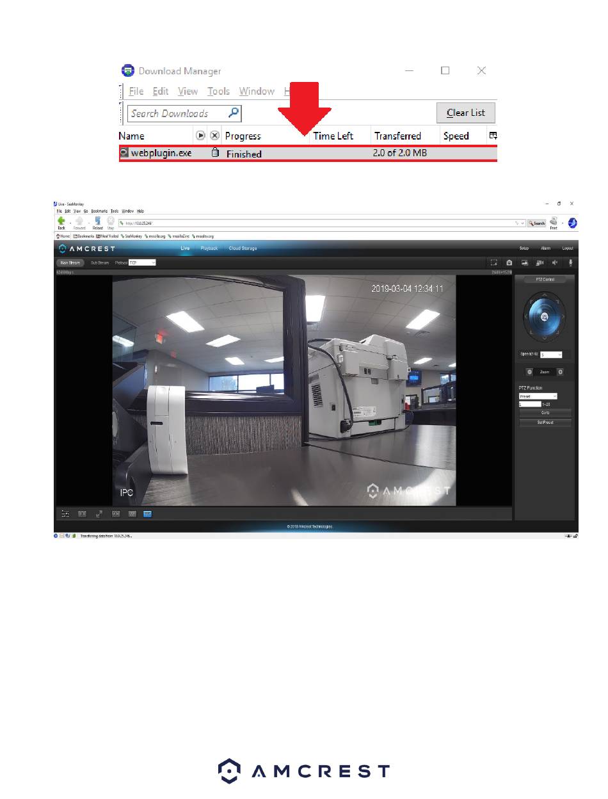Click the Set Preset button
Image resolution: width=608 pixels, height=799 pixels.
545,423
